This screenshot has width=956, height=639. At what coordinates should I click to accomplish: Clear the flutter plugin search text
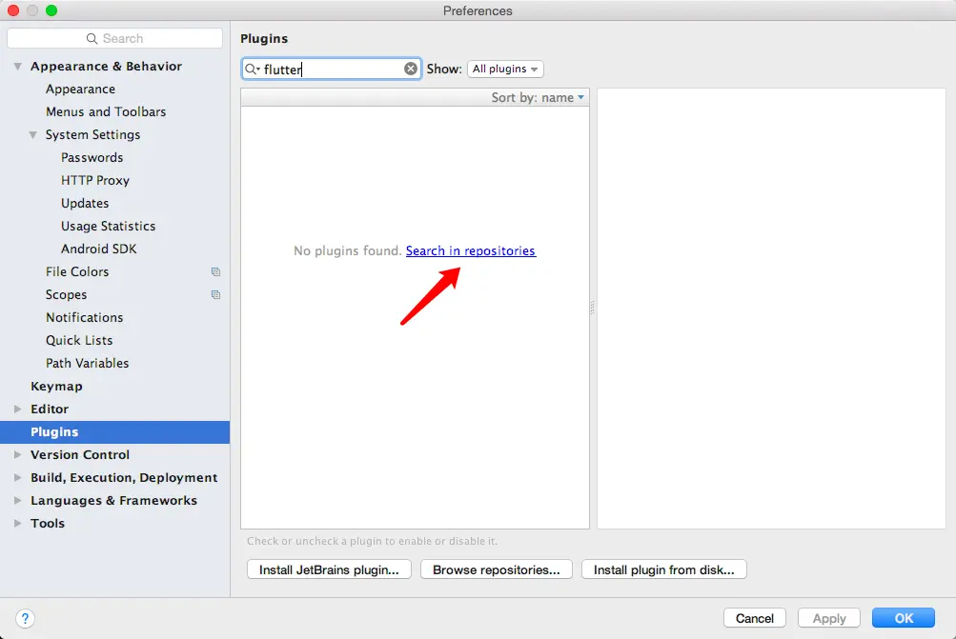tap(411, 69)
